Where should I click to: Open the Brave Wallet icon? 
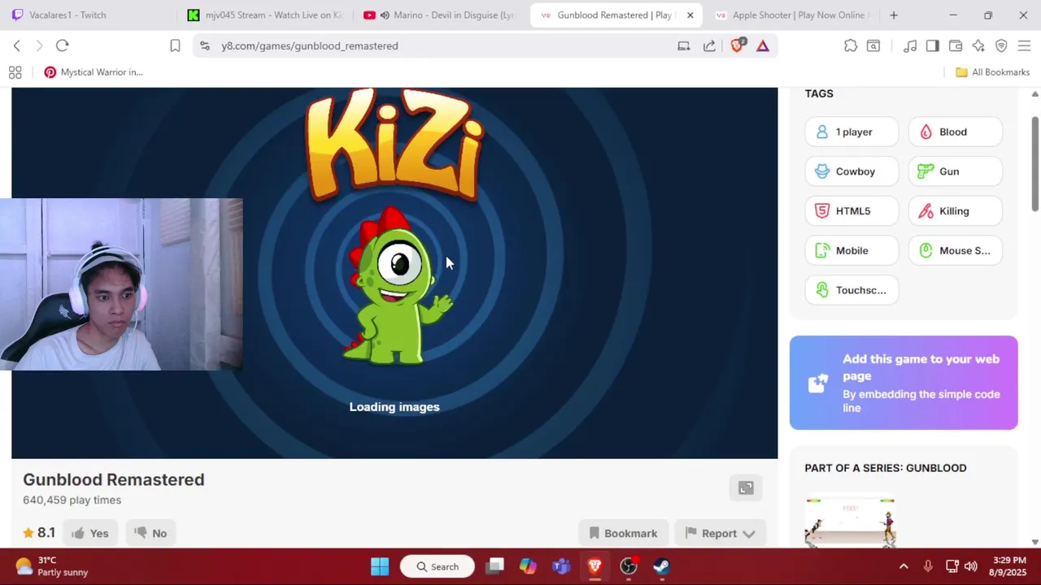click(x=956, y=45)
